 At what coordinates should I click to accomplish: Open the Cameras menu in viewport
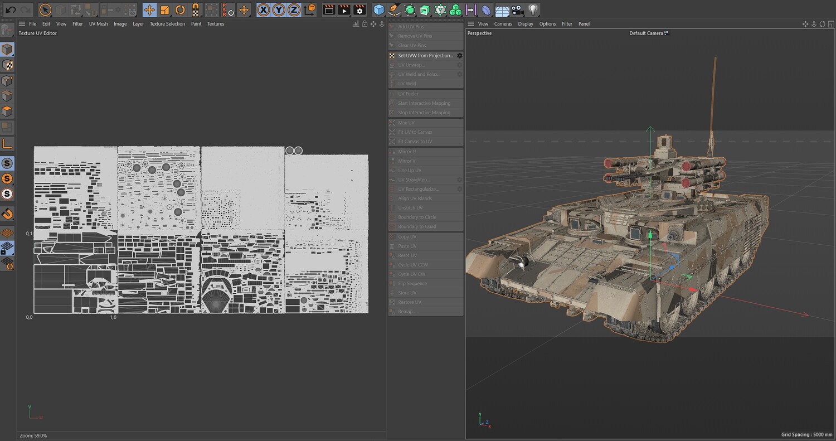[503, 24]
